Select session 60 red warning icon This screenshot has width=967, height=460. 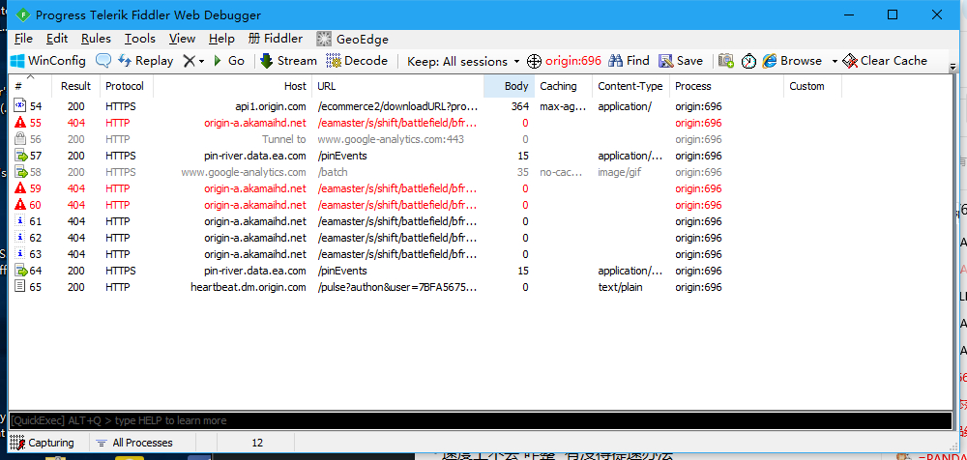pos(19,205)
